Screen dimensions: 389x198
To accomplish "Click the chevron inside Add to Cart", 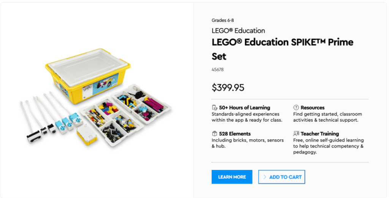I will click(264, 177).
